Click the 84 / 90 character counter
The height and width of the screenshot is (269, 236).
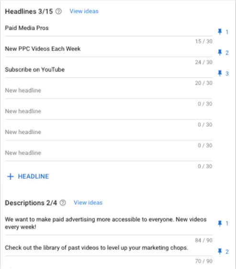tap(204, 240)
